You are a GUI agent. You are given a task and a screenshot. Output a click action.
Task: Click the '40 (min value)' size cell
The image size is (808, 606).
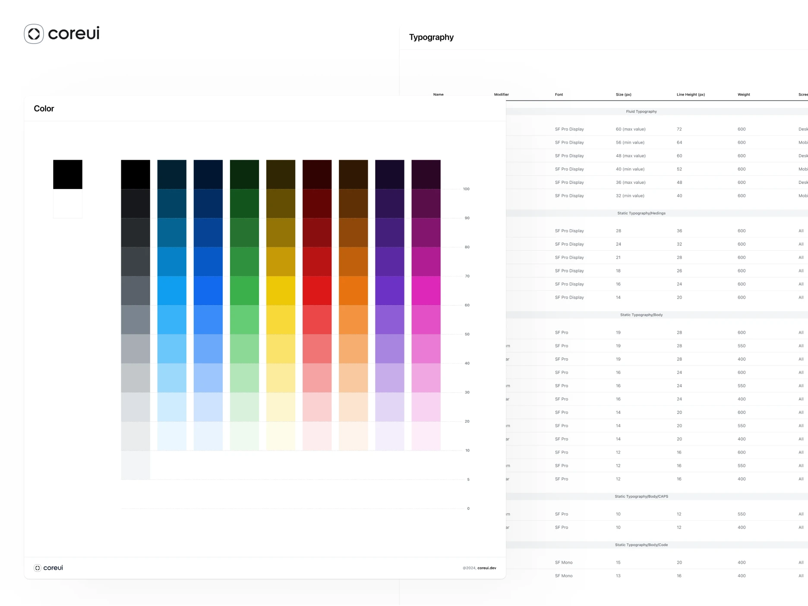(x=630, y=169)
